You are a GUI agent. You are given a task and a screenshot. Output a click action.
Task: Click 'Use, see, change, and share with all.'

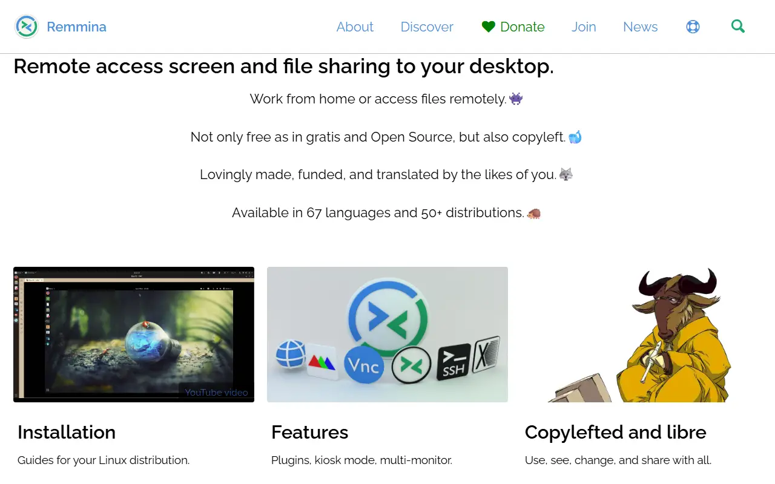coord(618,460)
